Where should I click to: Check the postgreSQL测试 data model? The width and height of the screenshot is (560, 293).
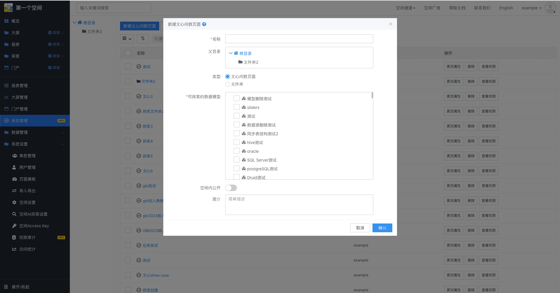pos(237,169)
